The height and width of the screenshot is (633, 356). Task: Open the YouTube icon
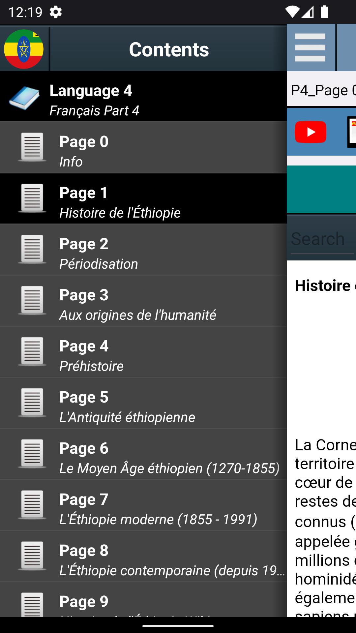pyautogui.click(x=311, y=132)
